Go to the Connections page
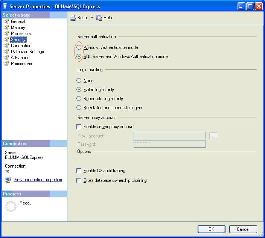 [22, 46]
